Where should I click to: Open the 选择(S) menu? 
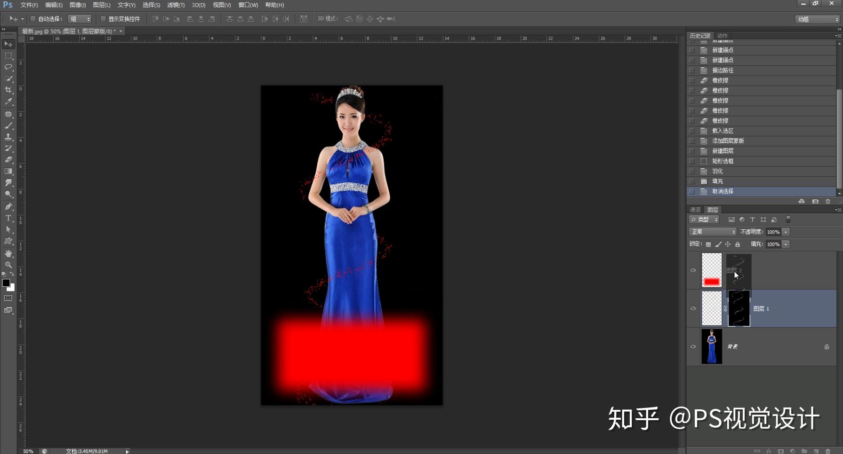point(151,5)
